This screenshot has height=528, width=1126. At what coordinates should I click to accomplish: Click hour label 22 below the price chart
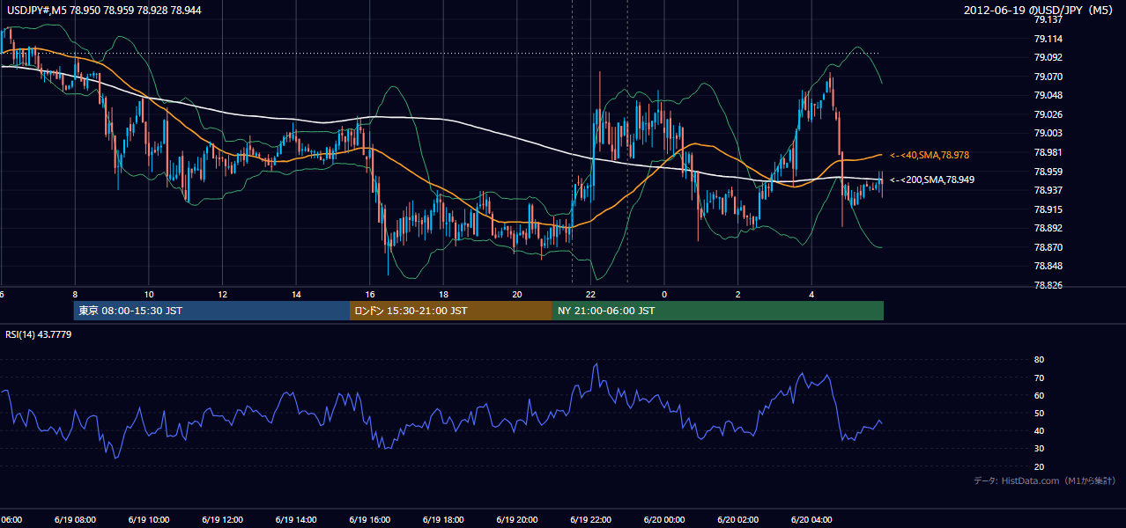[590, 295]
